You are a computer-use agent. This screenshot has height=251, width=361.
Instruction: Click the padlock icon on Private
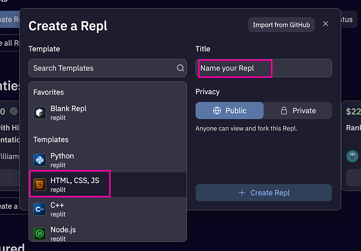284,111
